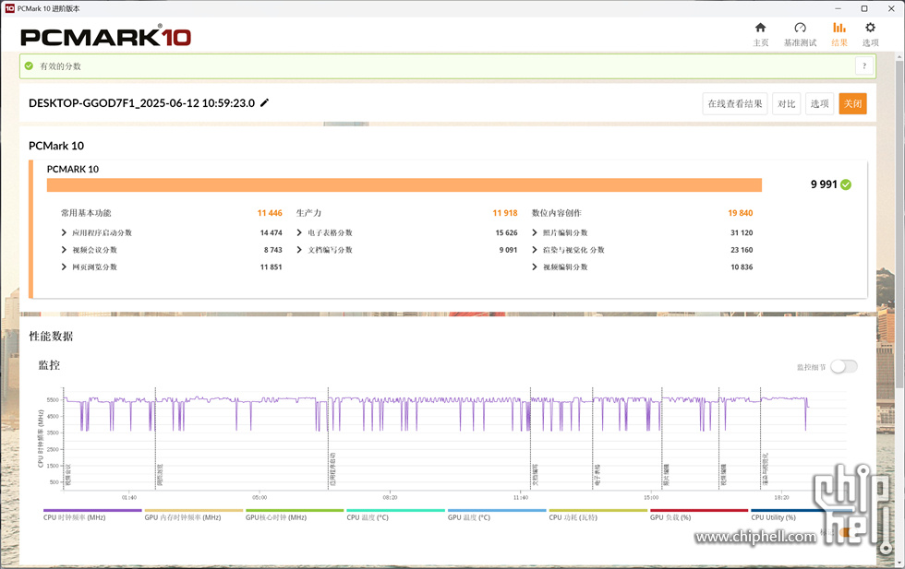Go to the 主页 home icon
This screenshot has height=569, width=905.
[761, 28]
